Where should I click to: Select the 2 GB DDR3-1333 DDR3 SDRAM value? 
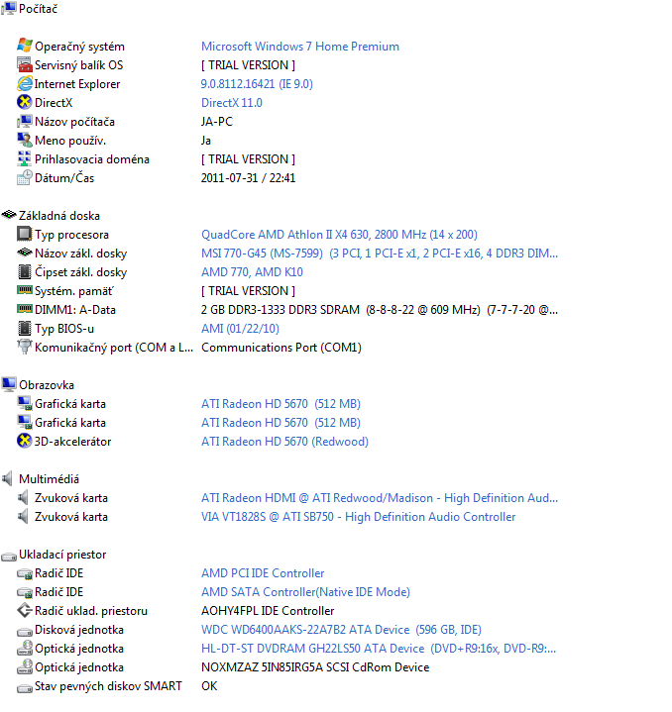pyautogui.click(x=380, y=310)
